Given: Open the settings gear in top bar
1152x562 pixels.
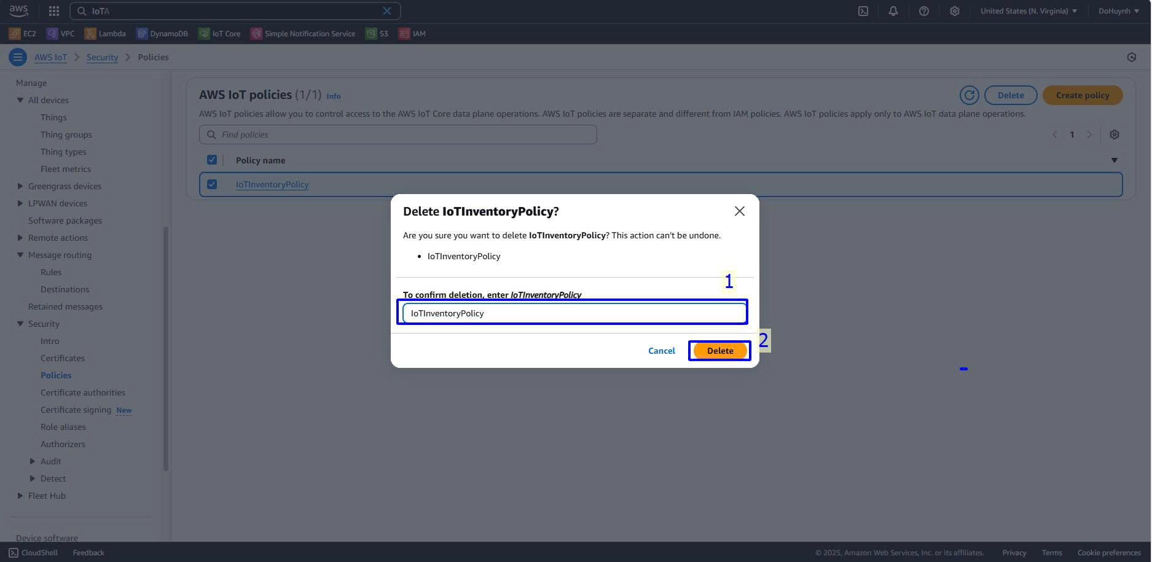Looking at the screenshot, I should click(x=954, y=11).
